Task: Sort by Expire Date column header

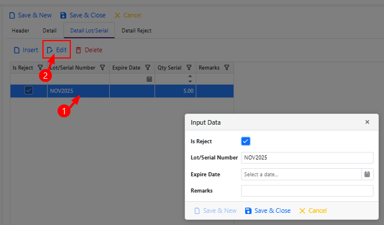Action: point(127,68)
